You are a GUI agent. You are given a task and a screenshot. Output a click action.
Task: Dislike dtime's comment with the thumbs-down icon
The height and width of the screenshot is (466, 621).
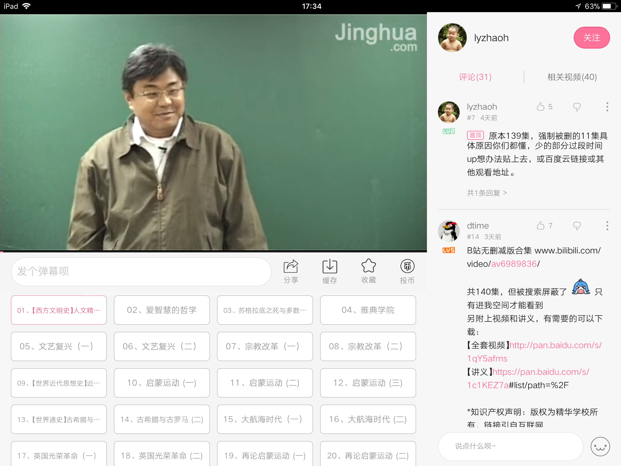tap(576, 226)
